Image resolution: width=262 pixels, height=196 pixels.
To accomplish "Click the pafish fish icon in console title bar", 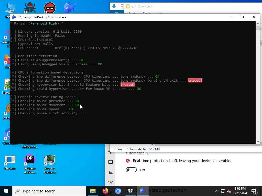I will [x=14, y=17].
